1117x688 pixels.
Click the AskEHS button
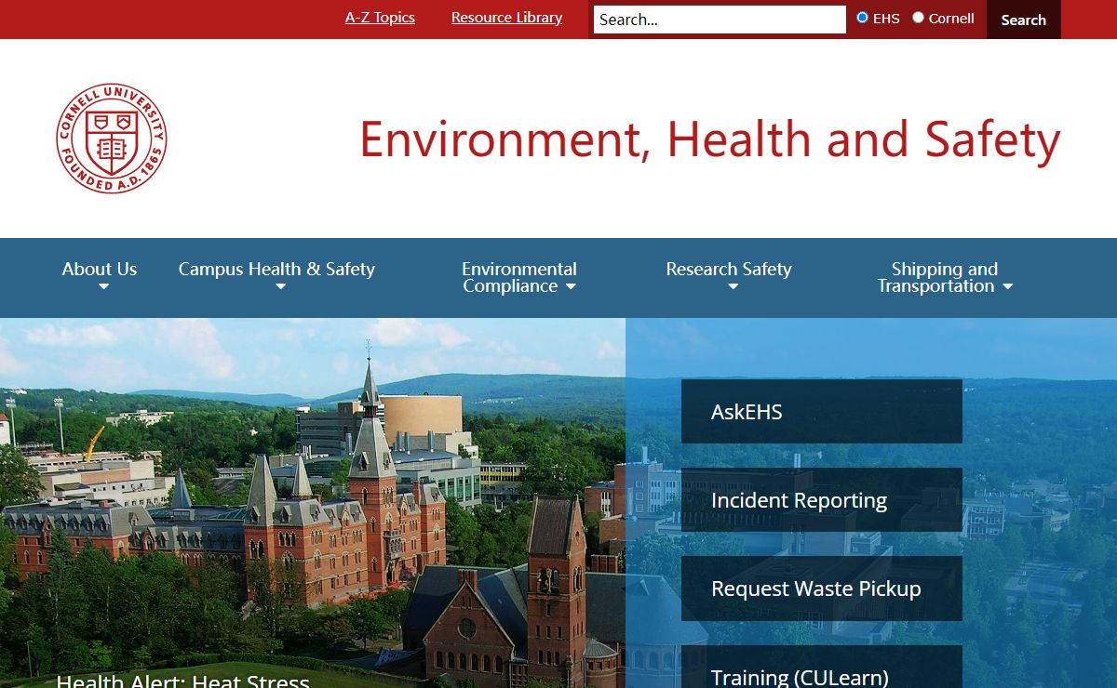coord(822,411)
